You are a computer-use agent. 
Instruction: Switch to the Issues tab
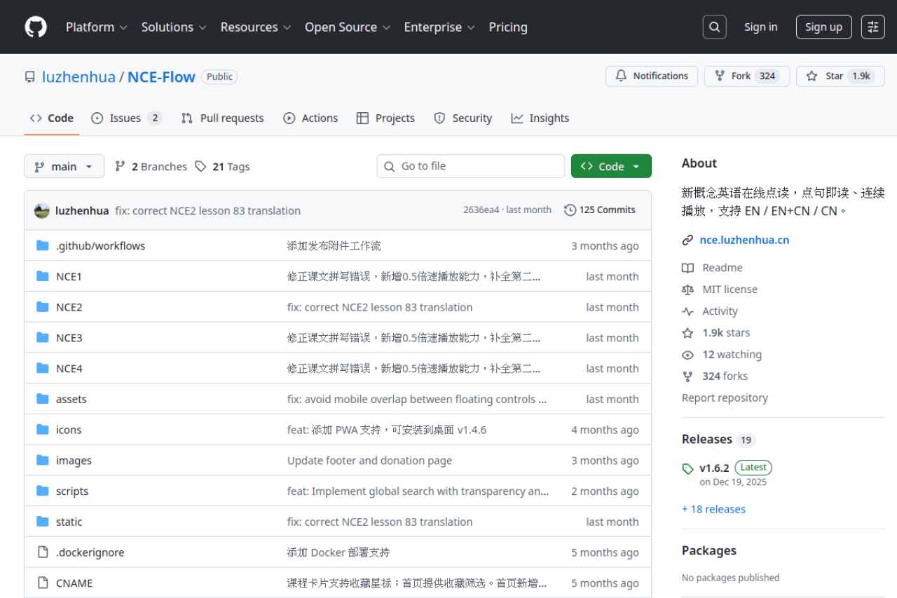point(127,118)
